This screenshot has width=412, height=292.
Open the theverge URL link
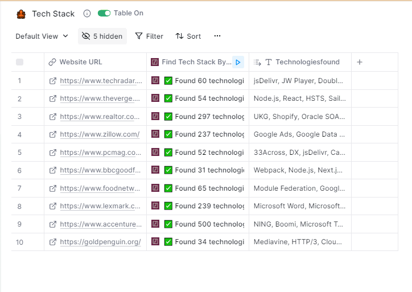coord(100,98)
